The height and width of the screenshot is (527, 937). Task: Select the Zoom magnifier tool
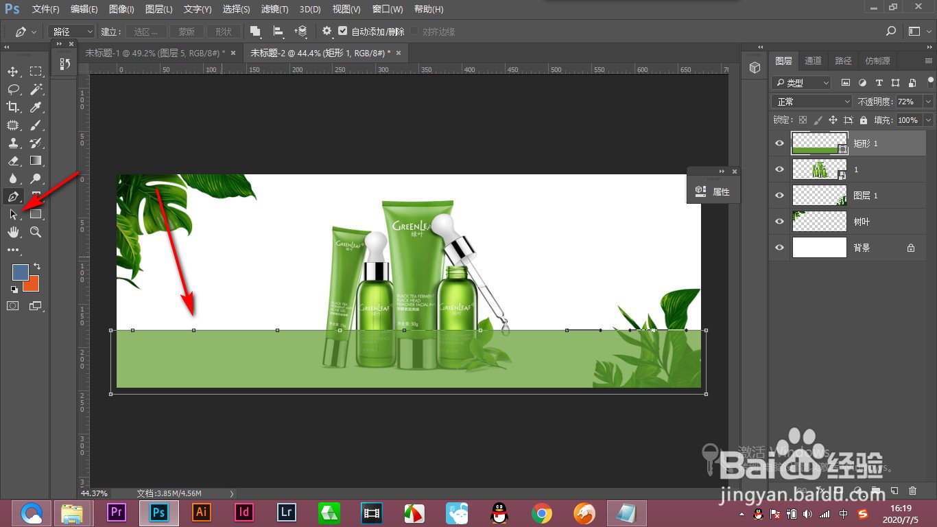[x=36, y=233]
